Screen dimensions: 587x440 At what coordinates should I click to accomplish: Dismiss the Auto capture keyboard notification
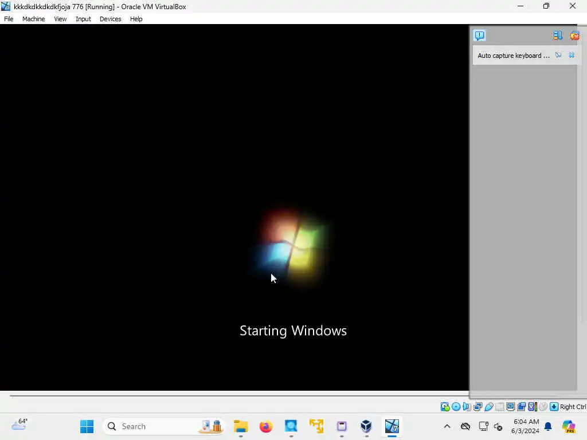[572, 55]
